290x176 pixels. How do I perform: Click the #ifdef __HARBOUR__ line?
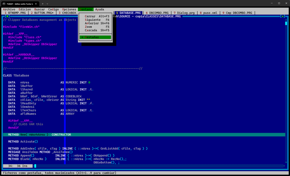(x=19, y=54)
